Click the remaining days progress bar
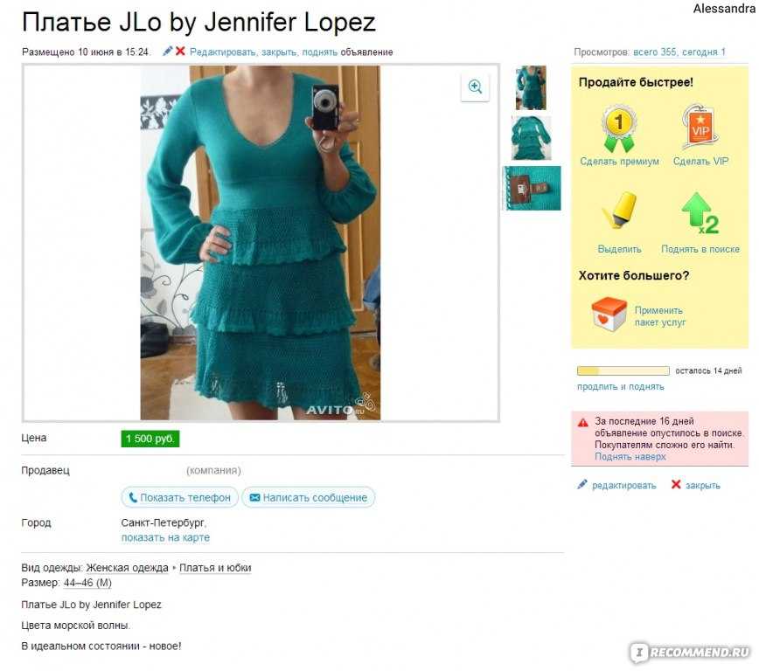This screenshot has height=671, width=759. 623,371
